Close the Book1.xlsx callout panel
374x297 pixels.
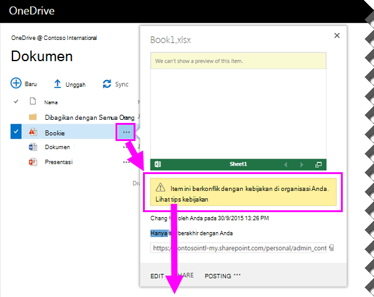click(337, 36)
